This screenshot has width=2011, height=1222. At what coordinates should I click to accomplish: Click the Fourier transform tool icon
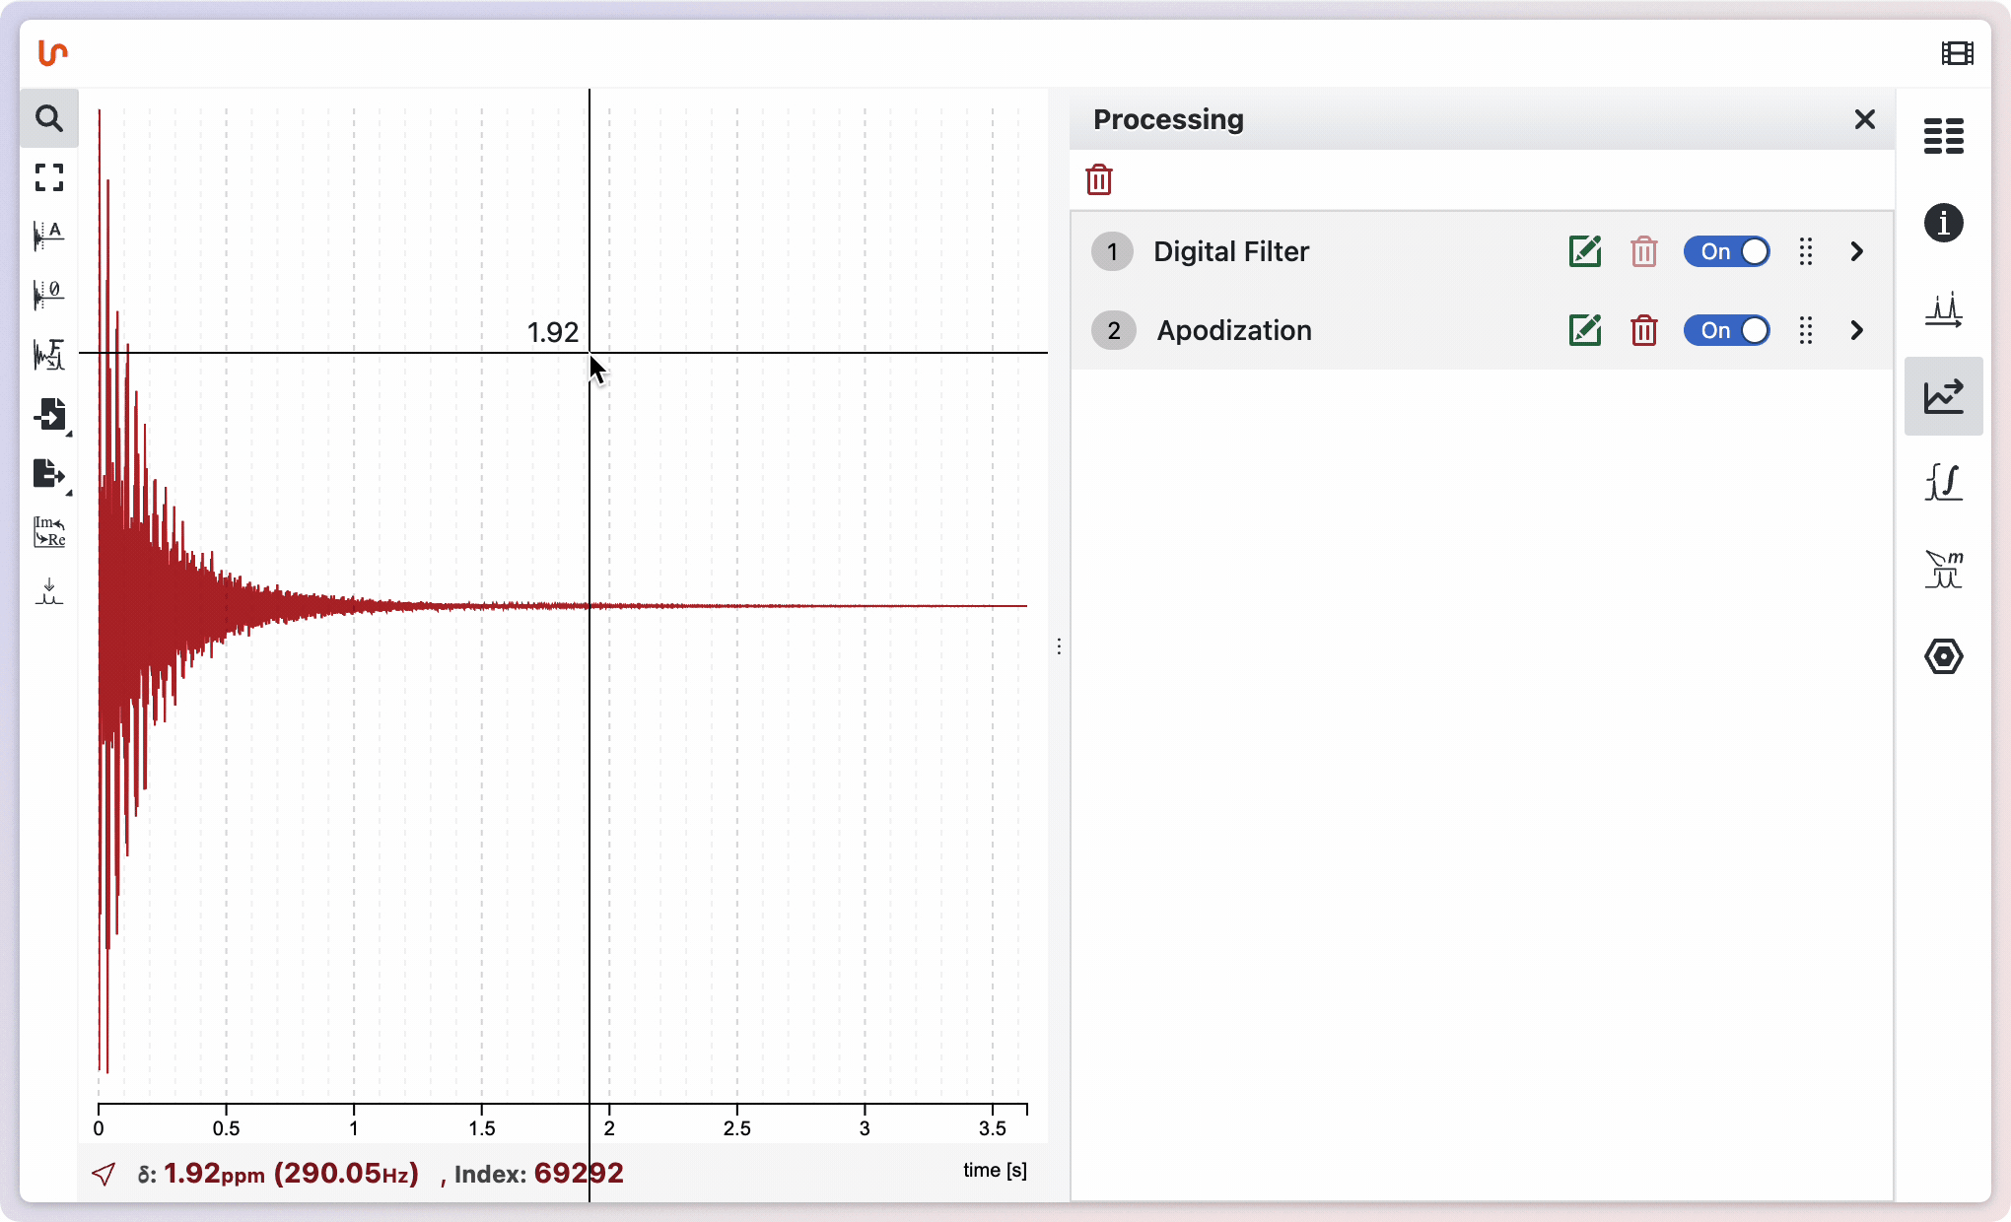pyautogui.click(x=48, y=354)
